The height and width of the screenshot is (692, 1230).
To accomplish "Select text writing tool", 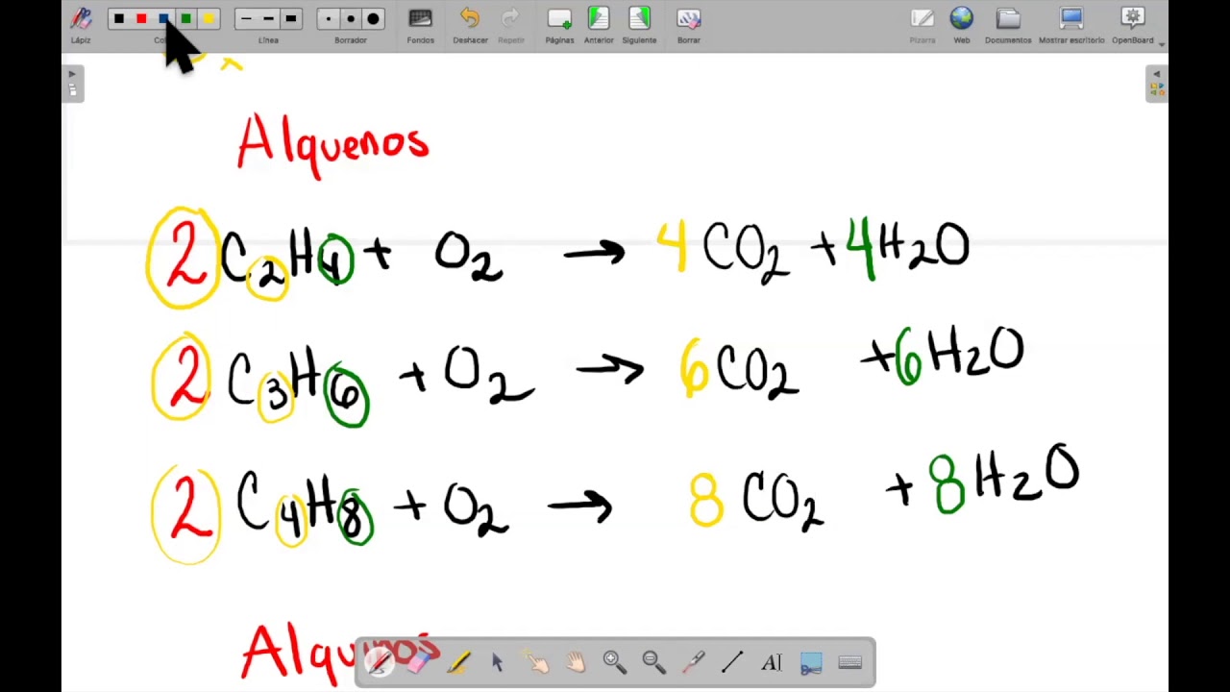I will coord(772,662).
